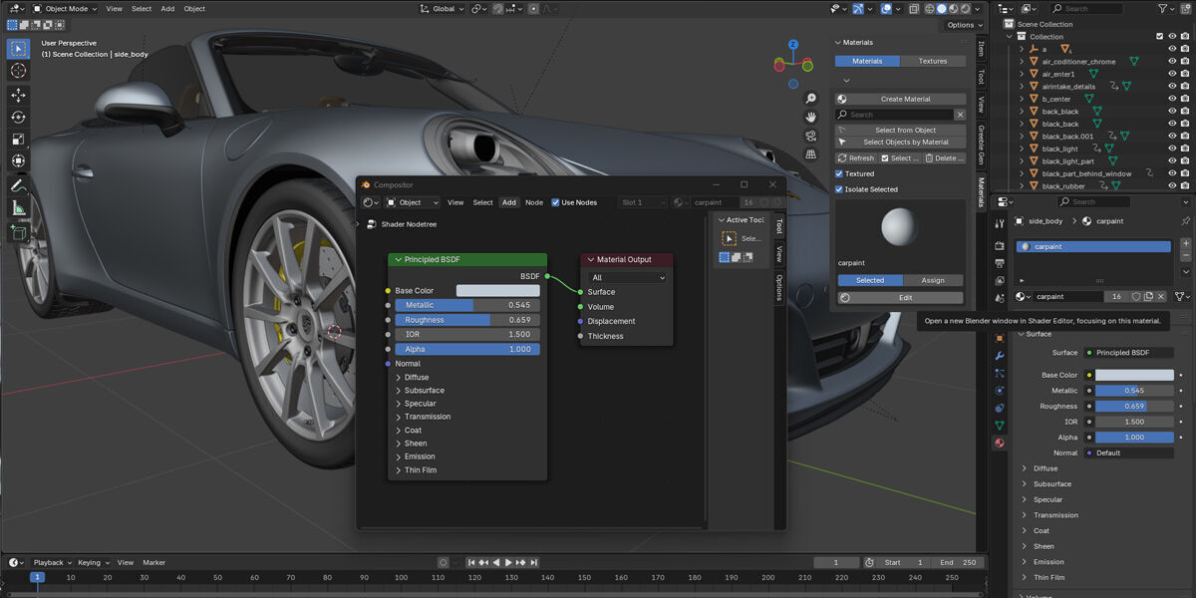Hide back_black with its eye icon

pyautogui.click(x=1172, y=112)
